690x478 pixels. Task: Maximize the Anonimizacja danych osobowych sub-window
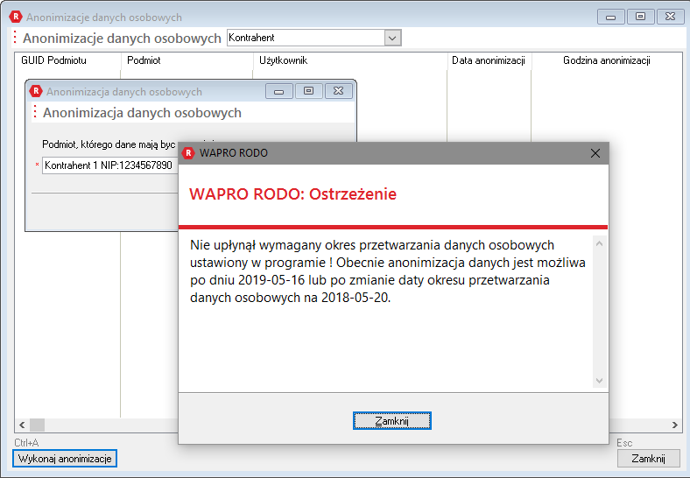coord(308,91)
